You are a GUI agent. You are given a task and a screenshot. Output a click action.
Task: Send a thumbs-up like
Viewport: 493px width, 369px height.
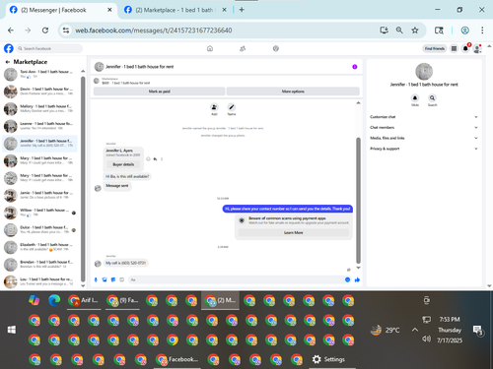pyautogui.click(x=357, y=279)
